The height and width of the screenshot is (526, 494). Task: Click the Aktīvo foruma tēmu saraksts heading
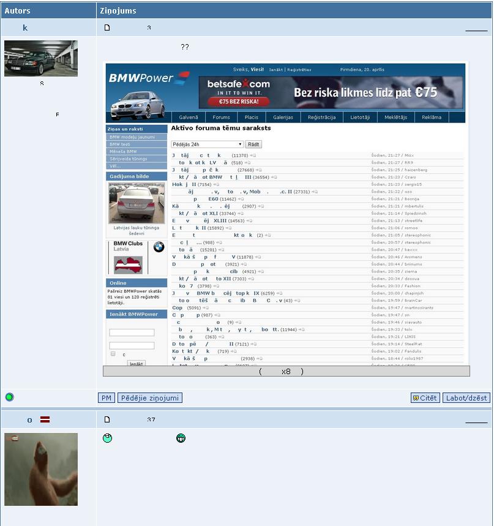tap(221, 128)
